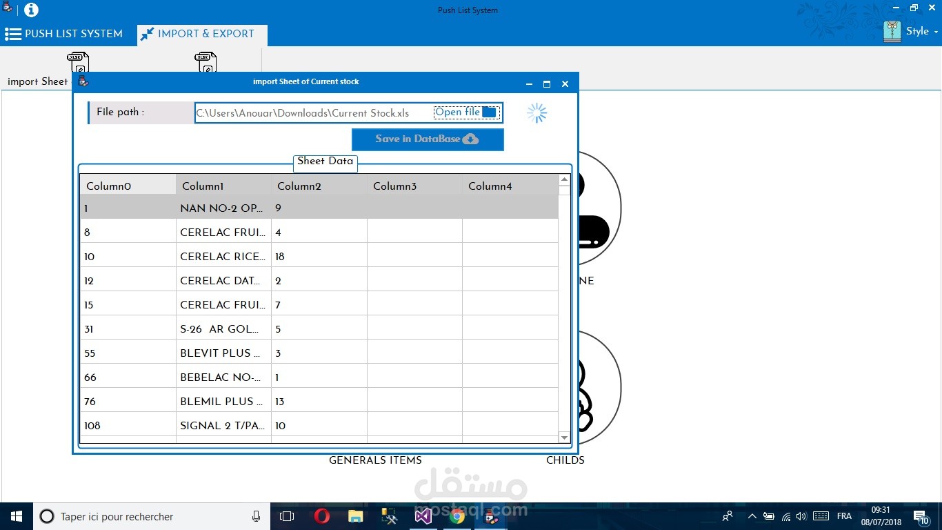Click the medicine bottle app icon in main title bar
The width and height of the screenshot is (942, 530).
(x=8, y=8)
